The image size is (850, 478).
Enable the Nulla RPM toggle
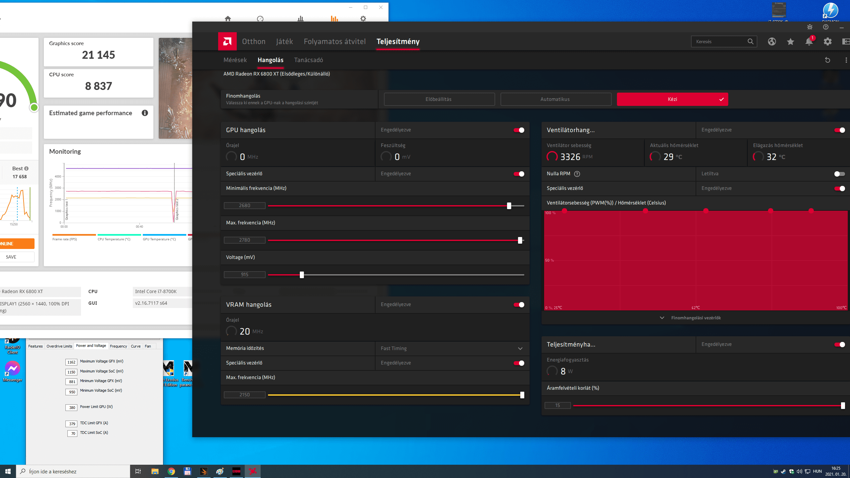(839, 174)
